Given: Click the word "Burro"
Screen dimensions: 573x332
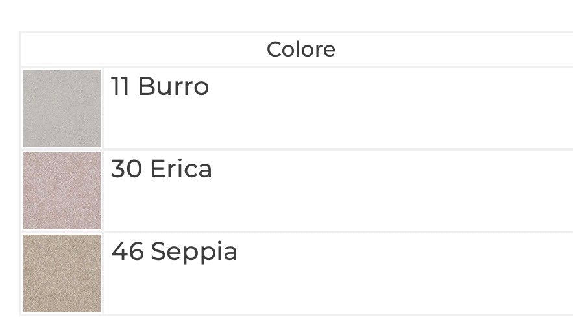Looking at the screenshot, I should tap(173, 86).
